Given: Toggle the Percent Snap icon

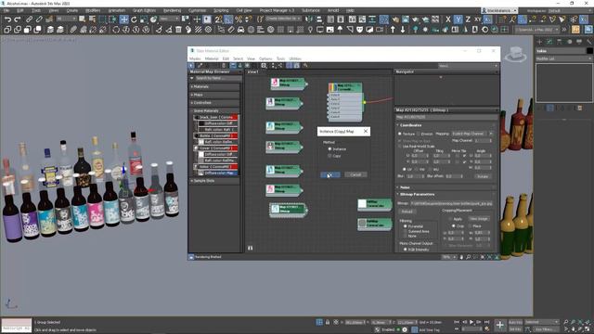Looking at the screenshot, I should 239,19.
